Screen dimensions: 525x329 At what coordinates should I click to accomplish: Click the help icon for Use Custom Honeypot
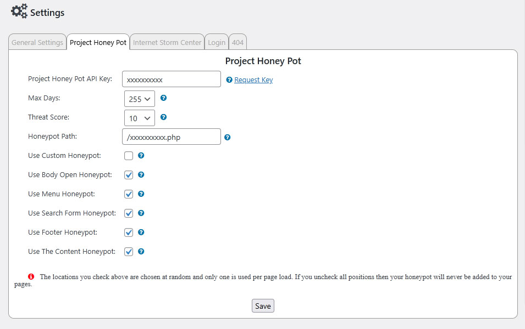141,156
